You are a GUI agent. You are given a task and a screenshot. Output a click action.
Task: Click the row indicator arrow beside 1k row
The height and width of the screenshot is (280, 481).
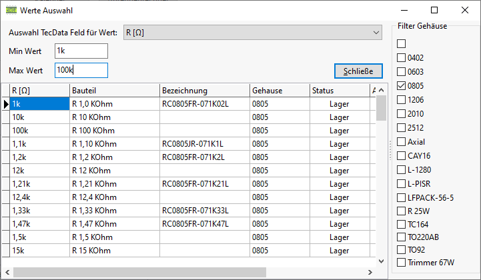pos(6,104)
